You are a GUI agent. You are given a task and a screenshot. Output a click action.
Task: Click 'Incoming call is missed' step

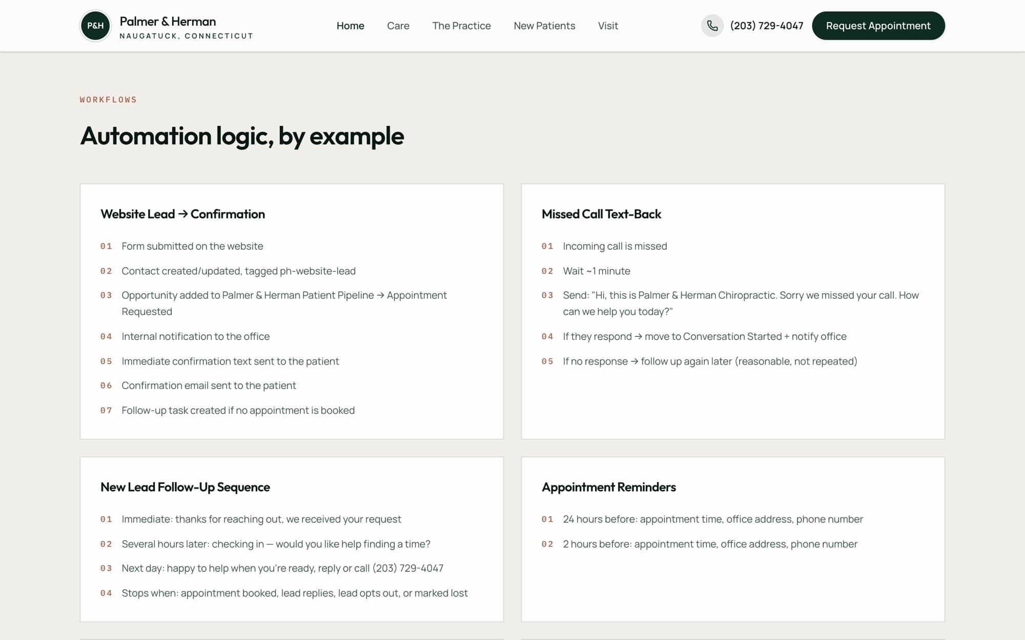614,246
